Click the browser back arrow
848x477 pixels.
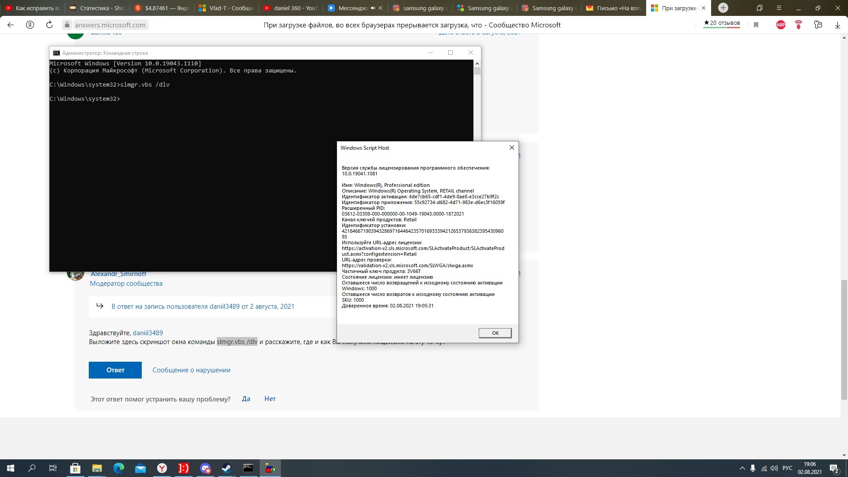coord(11,25)
